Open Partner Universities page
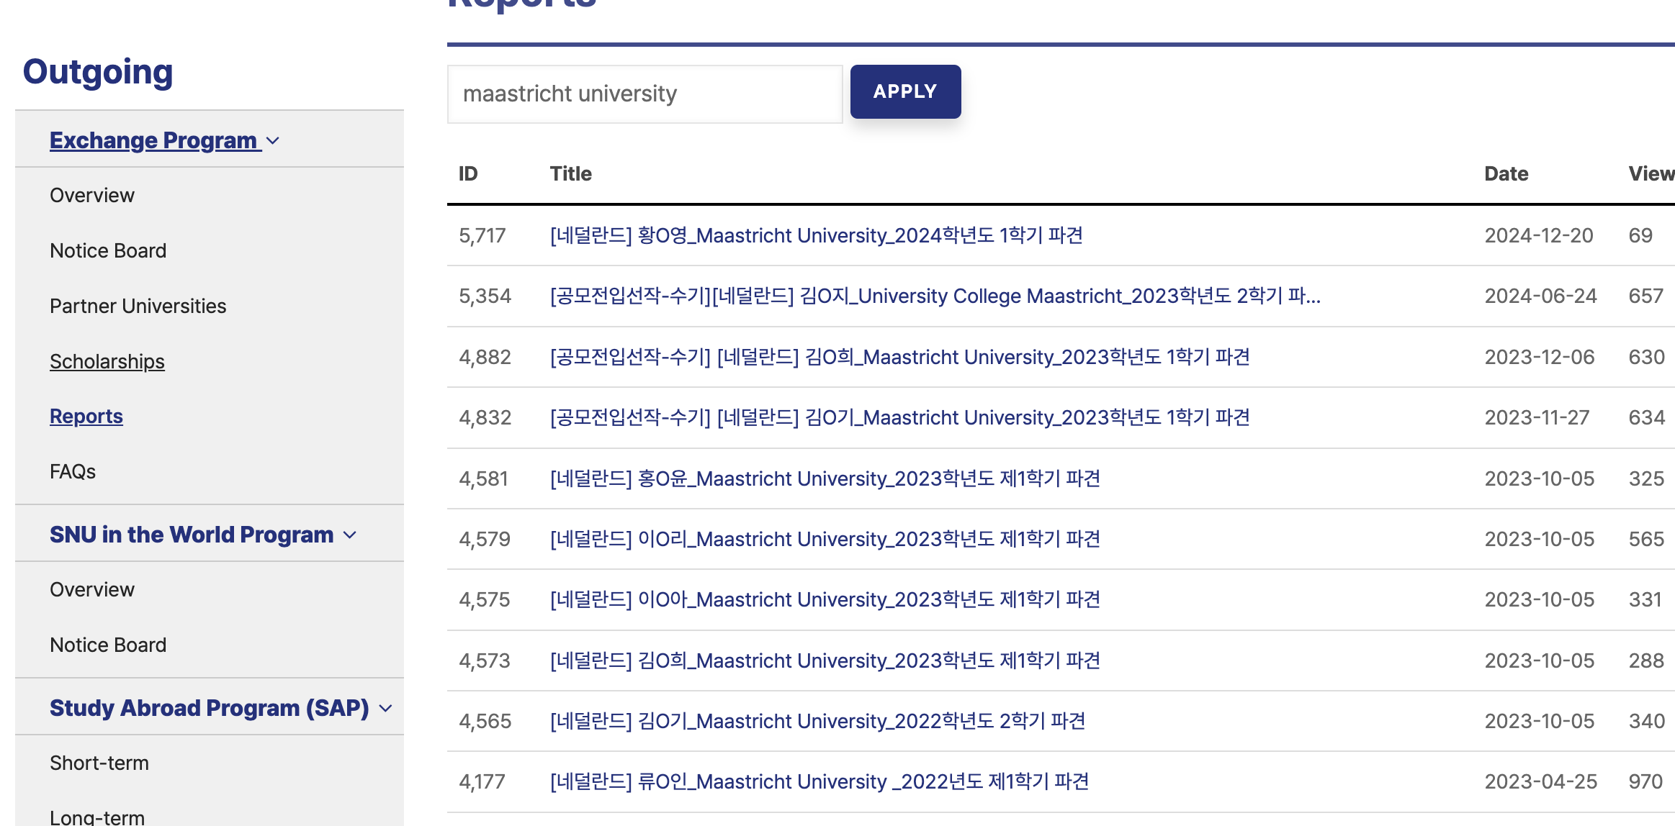 tap(138, 307)
